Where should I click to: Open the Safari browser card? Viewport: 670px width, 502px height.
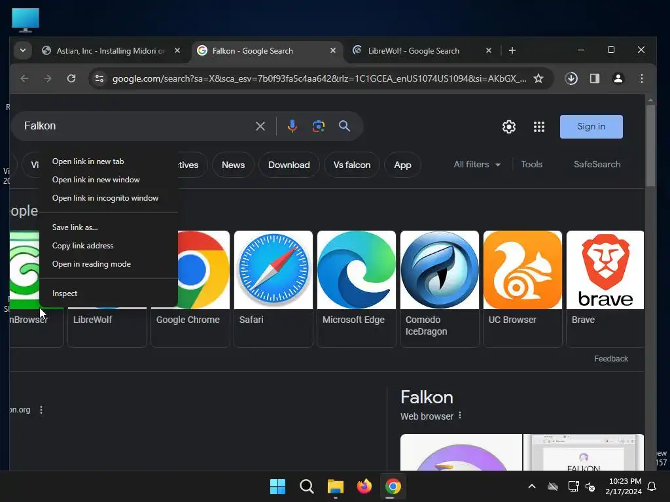pyautogui.click(x=273, y=289)
